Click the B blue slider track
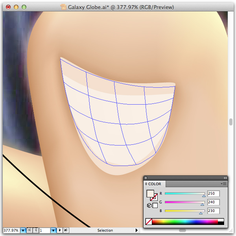Screen dimensions: 236x236 point(185,211)
